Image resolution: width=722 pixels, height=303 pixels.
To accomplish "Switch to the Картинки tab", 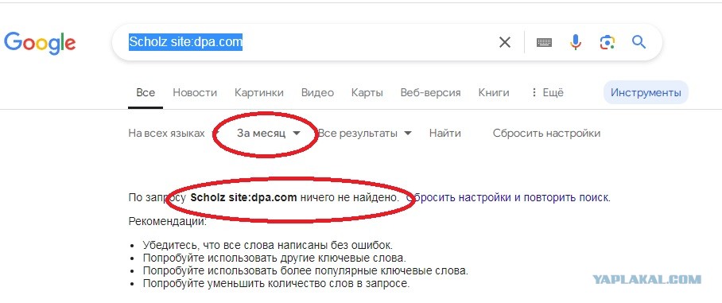I will 259,92.
